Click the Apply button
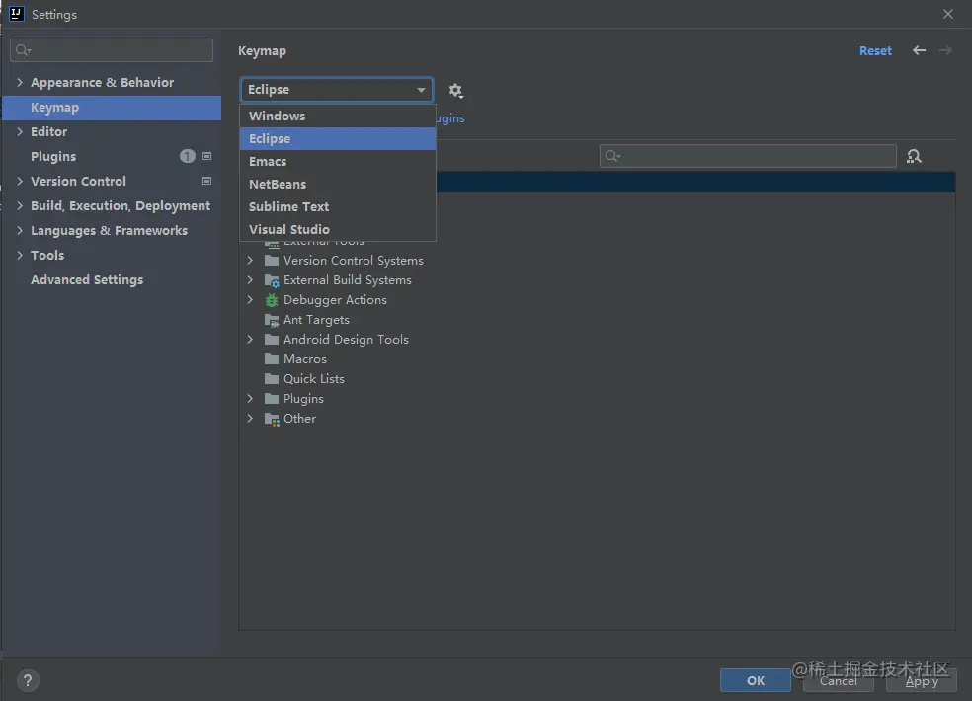Image resolution: width=972 pixels, height=701 pixels. [922, 680]
